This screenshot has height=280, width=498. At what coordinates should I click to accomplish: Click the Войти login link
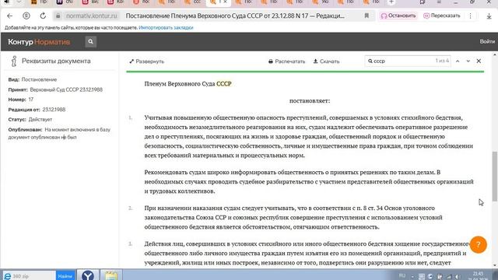[x=487, y=41]
